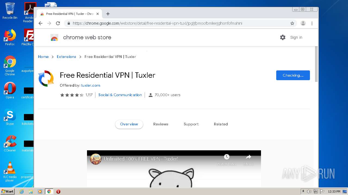
Task: Click the 70,000+ users text
Action: tap(167, 95)
